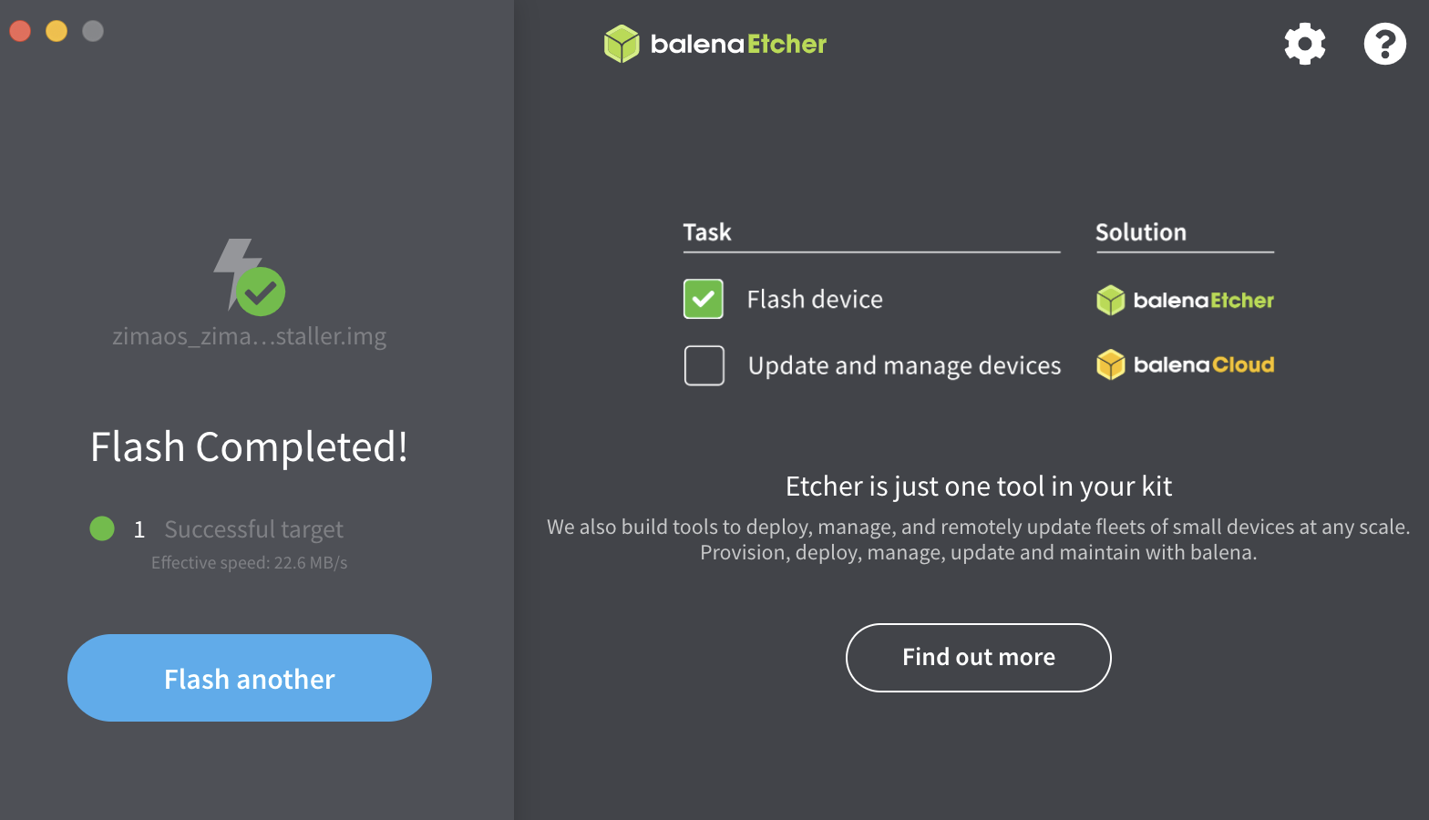Click the balenaEtcher cube logo in header
The width and height of the screenshot is (1429, 820).
pos(622,44)
